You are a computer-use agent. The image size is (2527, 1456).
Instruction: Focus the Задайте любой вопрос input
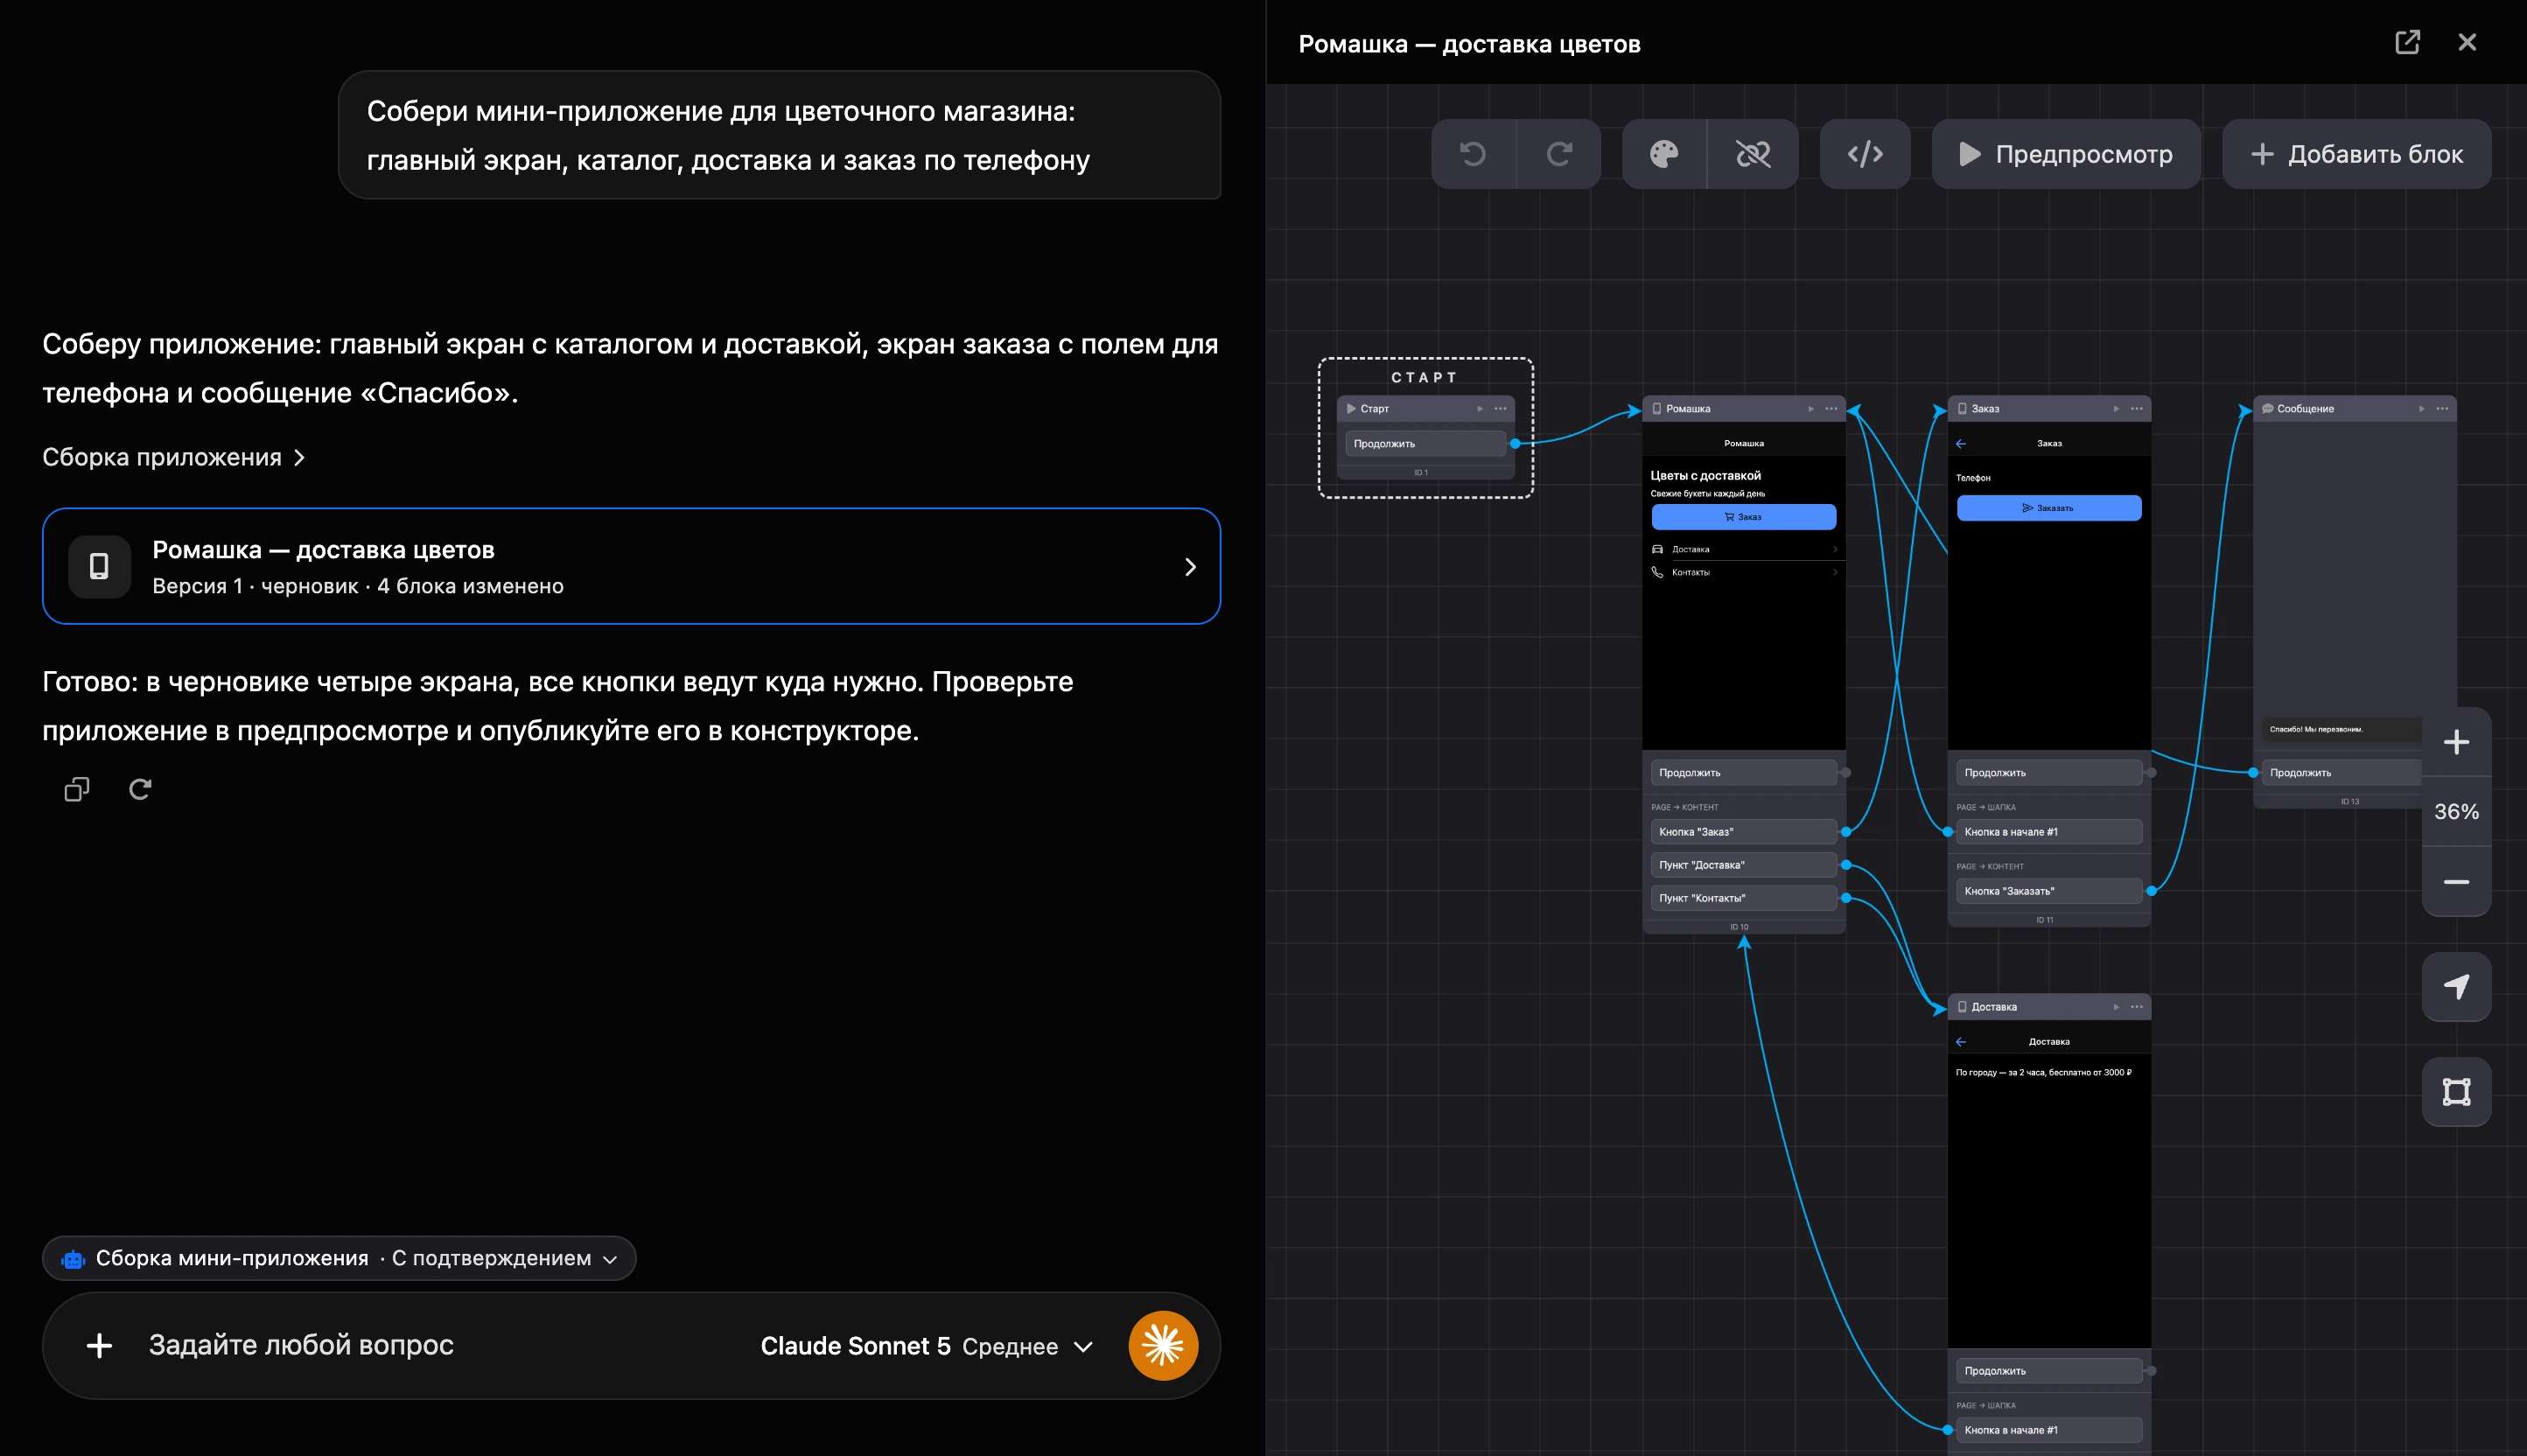[x=301, y=1345]
